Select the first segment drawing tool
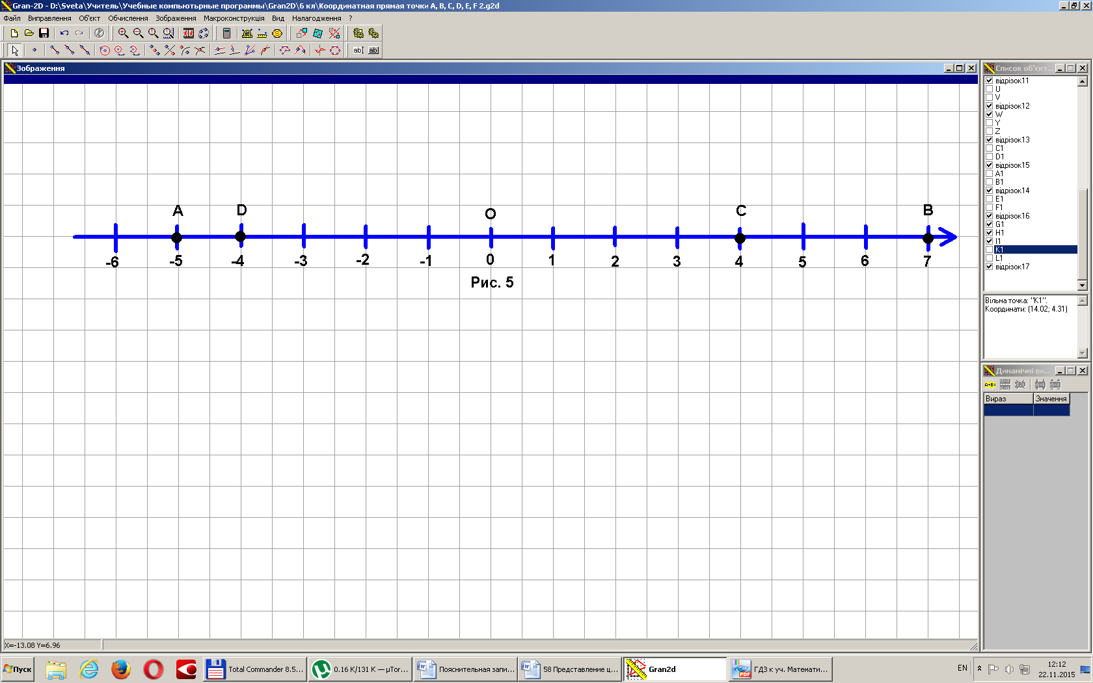Screen dimensions: 1093x683 point(55,50)
